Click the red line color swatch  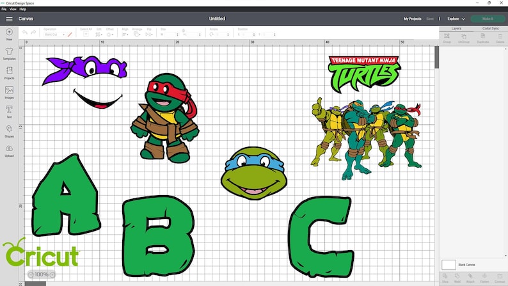(70, 35)
